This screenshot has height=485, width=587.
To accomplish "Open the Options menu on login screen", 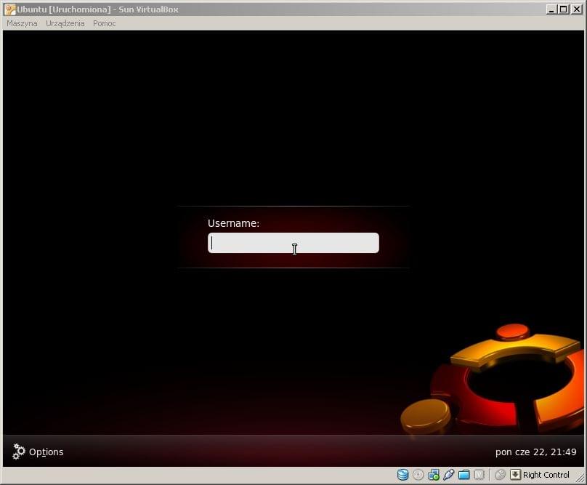I will [46, 452].
